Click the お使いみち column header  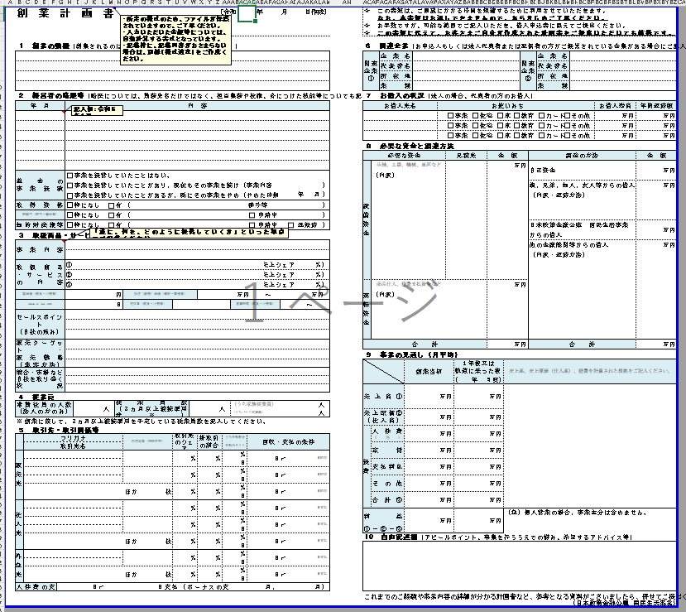pos(516,105)
